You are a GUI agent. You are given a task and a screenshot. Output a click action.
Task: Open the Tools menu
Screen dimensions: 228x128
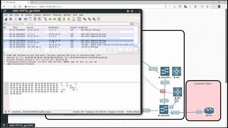coord(75,15)
